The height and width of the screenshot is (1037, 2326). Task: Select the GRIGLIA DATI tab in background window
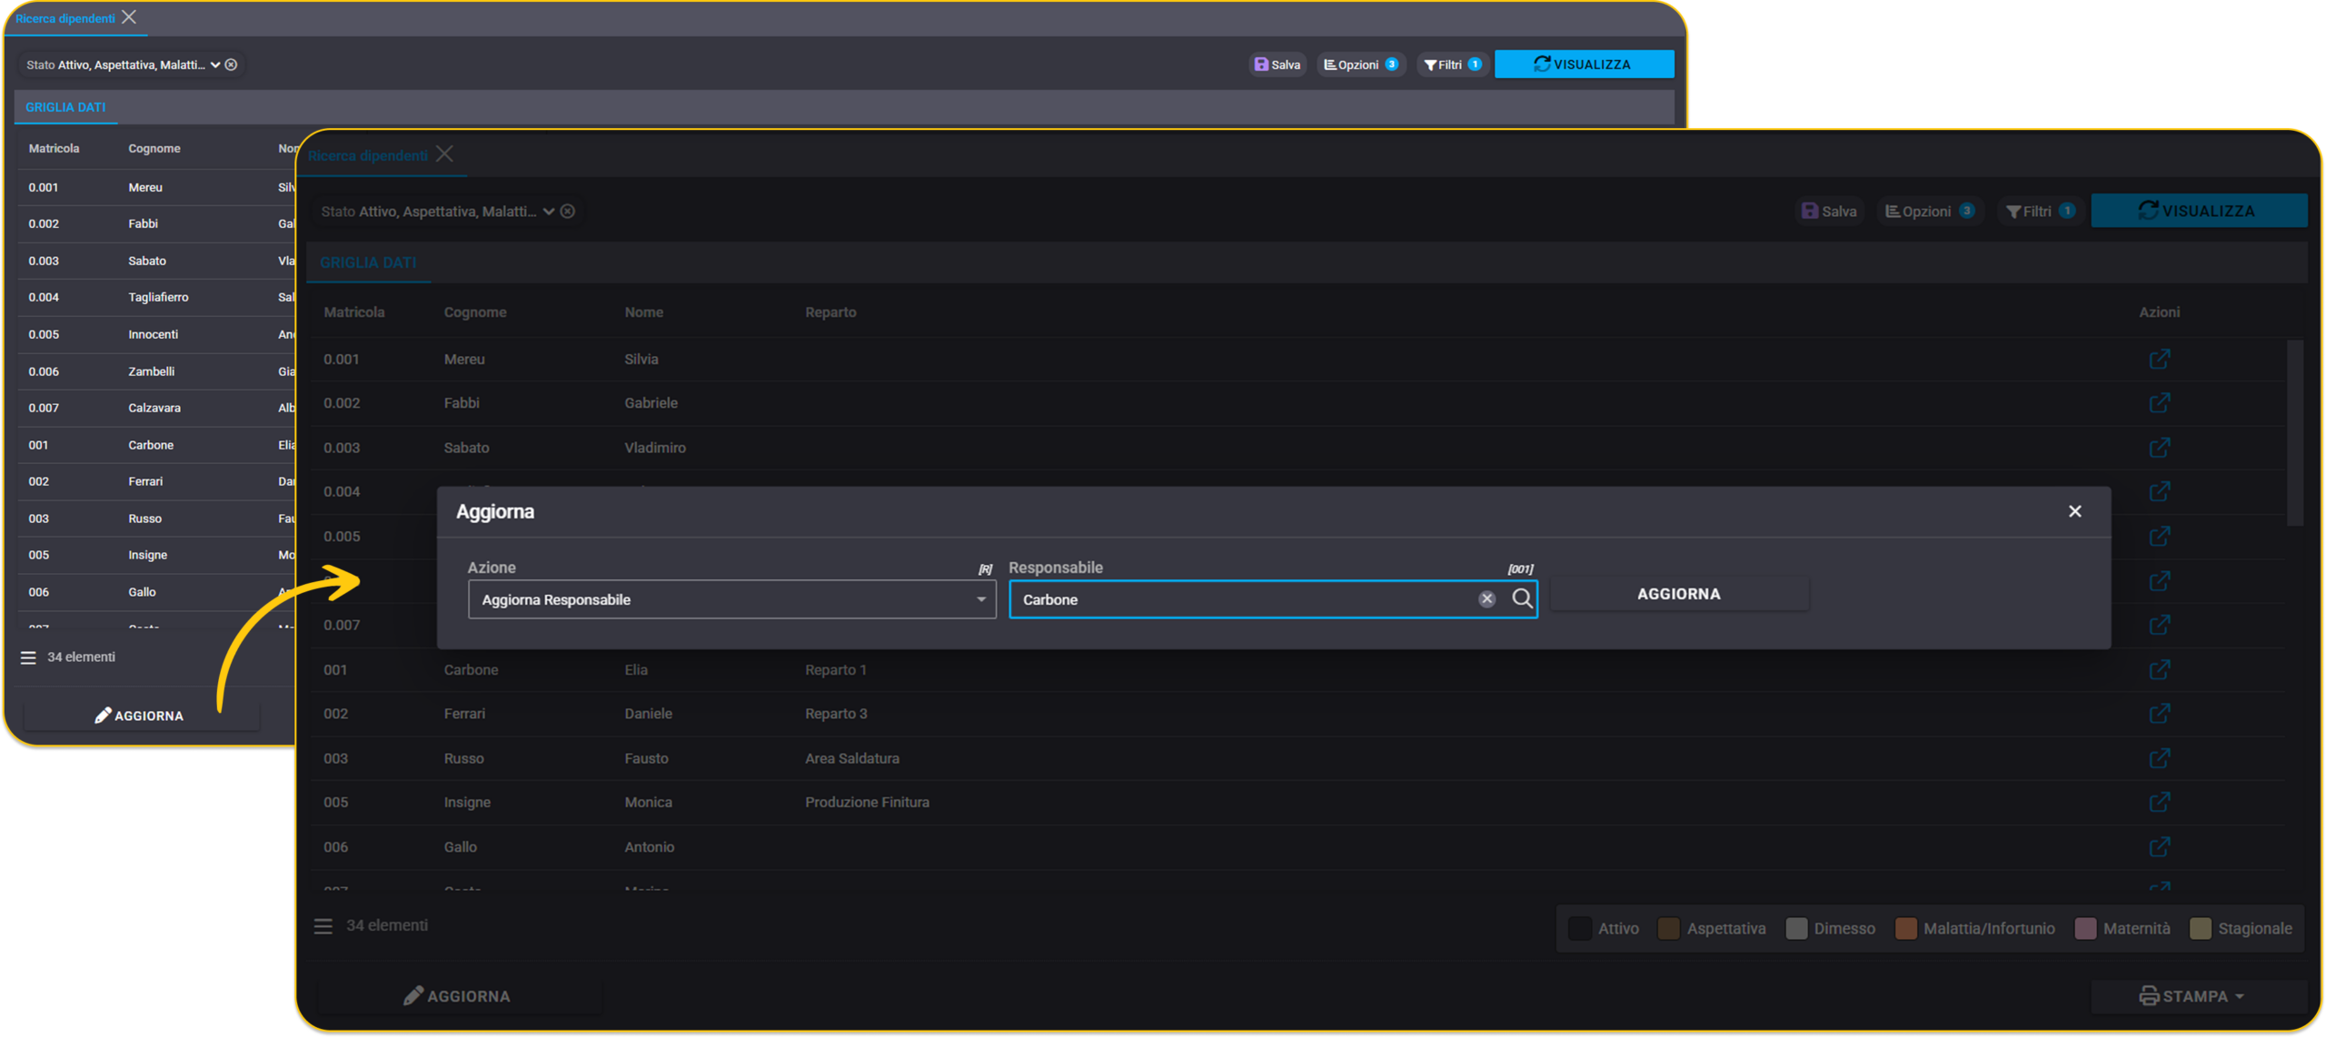pyautogui.click(x=65, y=107)
